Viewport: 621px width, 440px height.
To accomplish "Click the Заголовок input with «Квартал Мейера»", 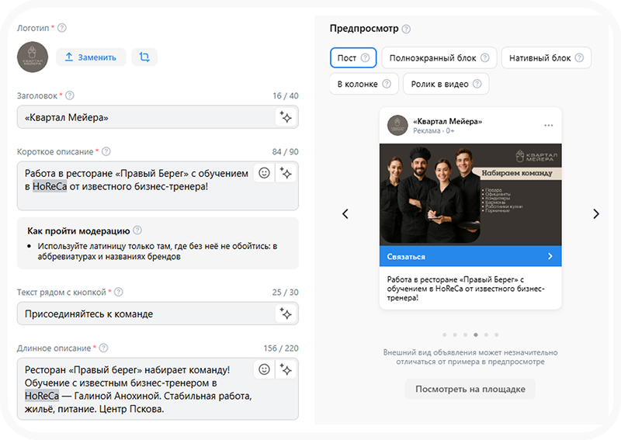I will 158,117.
